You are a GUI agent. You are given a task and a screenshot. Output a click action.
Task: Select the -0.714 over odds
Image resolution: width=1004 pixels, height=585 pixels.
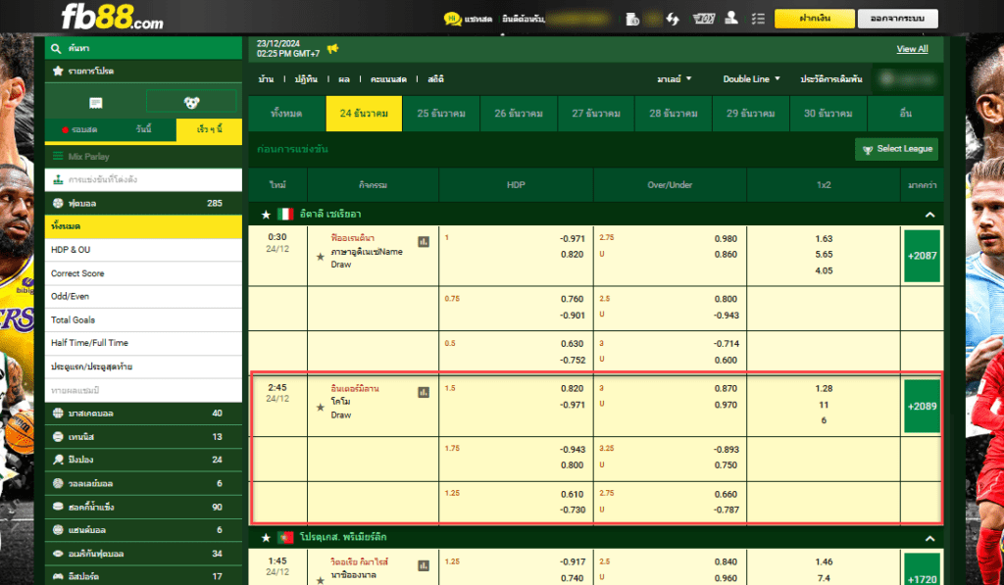click(727, 344)
